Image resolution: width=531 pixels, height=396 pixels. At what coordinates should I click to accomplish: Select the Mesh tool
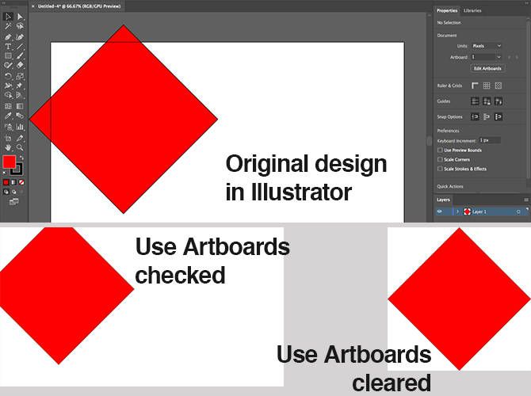[x=8, y=106]
